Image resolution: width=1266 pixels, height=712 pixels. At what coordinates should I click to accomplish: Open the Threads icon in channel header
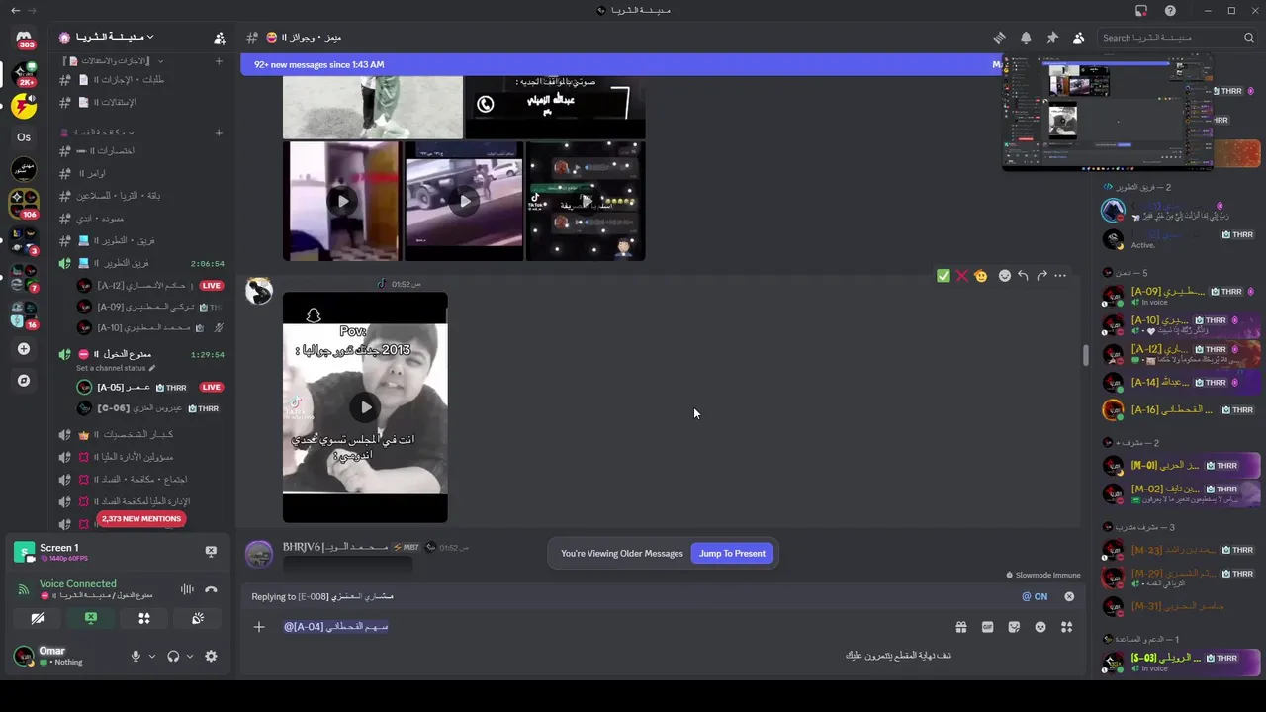(999, 38)
